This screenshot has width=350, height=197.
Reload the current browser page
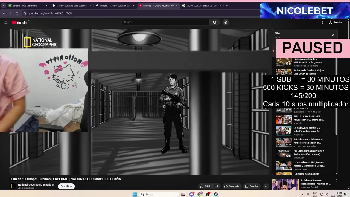point(17,13)
